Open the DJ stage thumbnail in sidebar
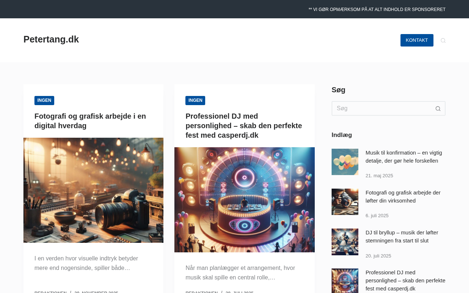469x293 pixels. coord(345,281)
